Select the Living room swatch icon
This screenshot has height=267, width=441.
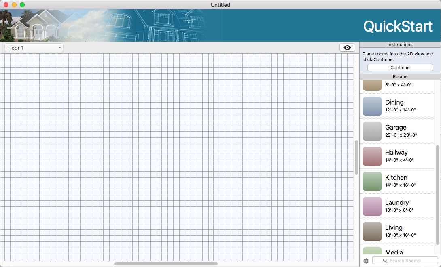click(372, 231)
